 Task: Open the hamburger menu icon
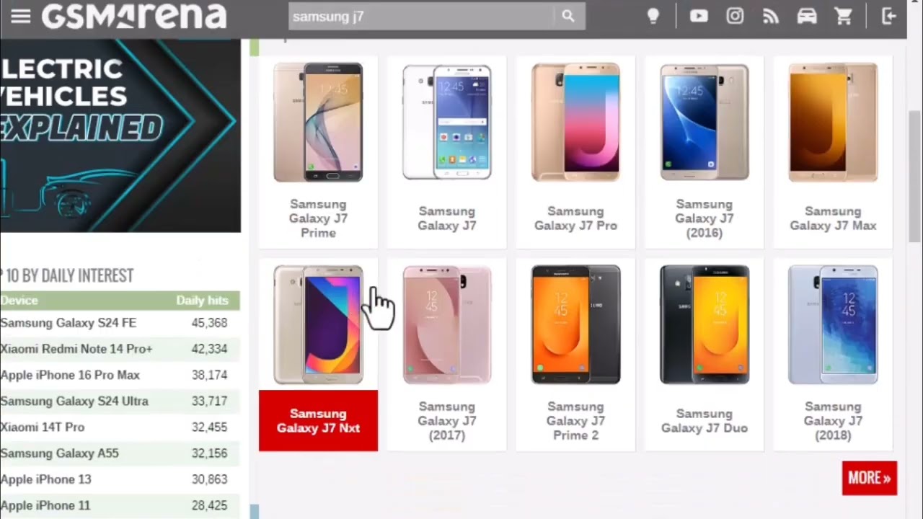click(21, 16)
